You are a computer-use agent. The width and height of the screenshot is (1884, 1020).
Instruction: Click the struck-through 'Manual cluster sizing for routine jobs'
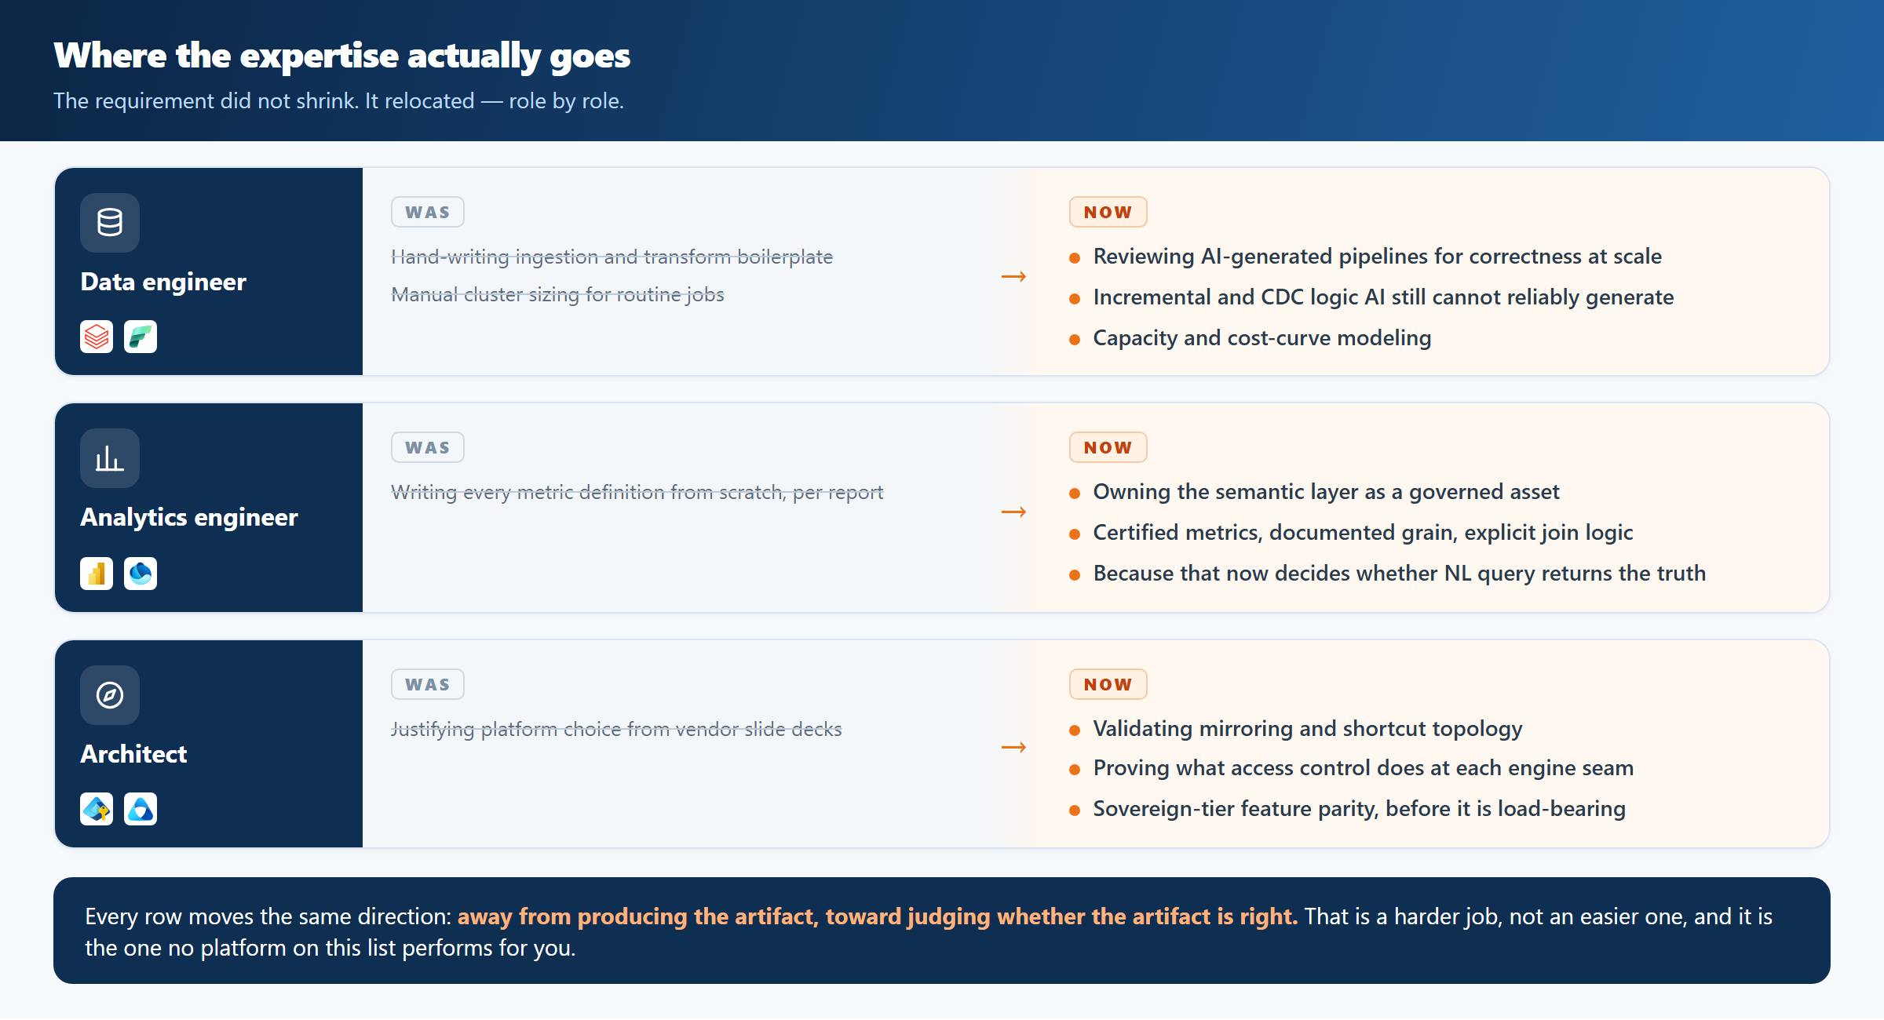point(557,294)
